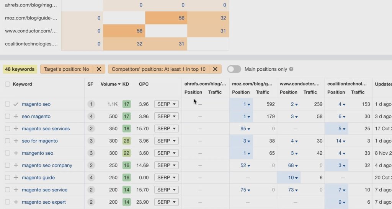Select all keywords with header checkbox
The width and height of the screenshot is (392, 209).
[8, 84]
